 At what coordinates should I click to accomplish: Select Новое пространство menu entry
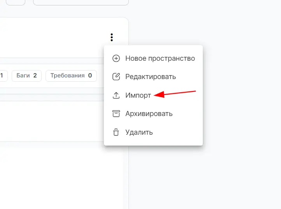point(153,58)
